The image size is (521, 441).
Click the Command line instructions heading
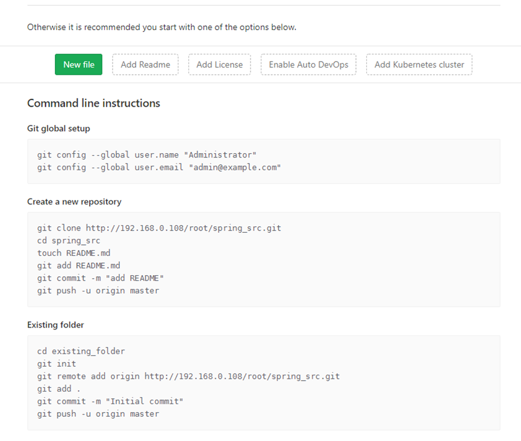pos(93,103)
